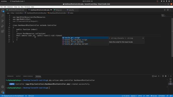Open the Terminal menu
Viewport: 173px width, 97px height.
pyautogui.click(x=27, y=7)
